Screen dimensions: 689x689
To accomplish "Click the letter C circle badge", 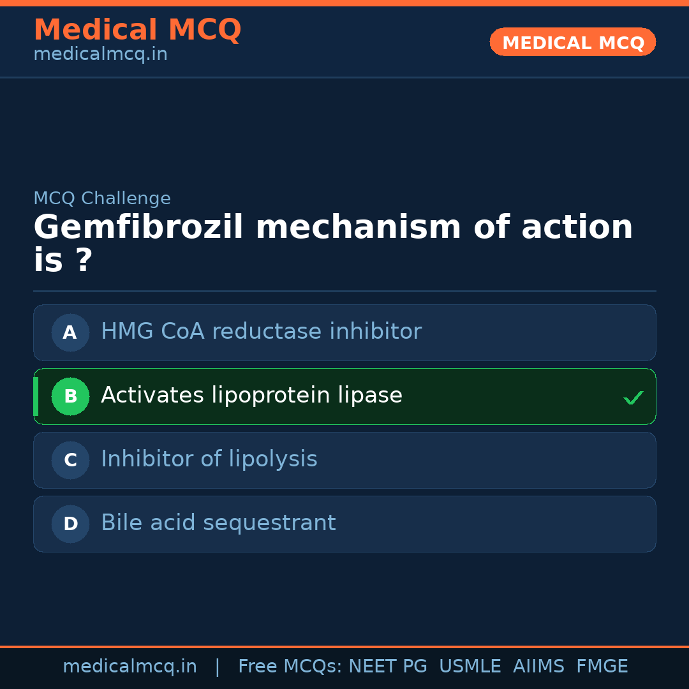I will [x=70, y=460].
